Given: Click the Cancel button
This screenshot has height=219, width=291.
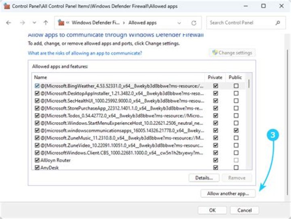Looking at the screenshot, I should (x=245, y=210).
